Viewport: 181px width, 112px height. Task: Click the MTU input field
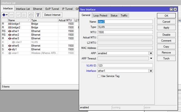pyautogui.click(x=125, y=32)
